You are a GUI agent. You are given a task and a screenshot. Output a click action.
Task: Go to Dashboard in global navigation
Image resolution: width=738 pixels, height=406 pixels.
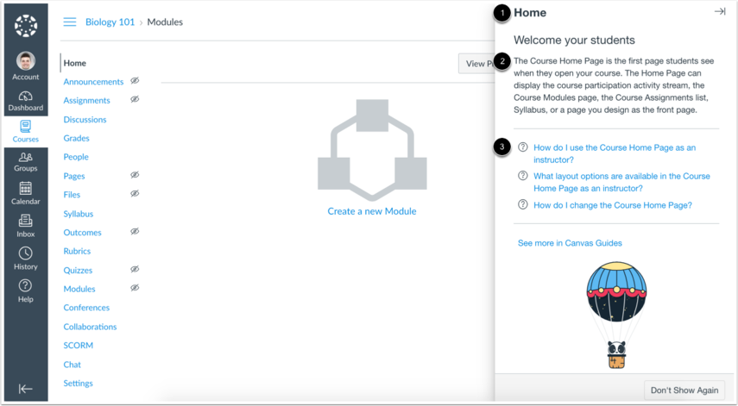tap(25, 101)
